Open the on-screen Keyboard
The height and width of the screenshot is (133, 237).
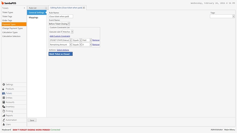pos(6,130)
